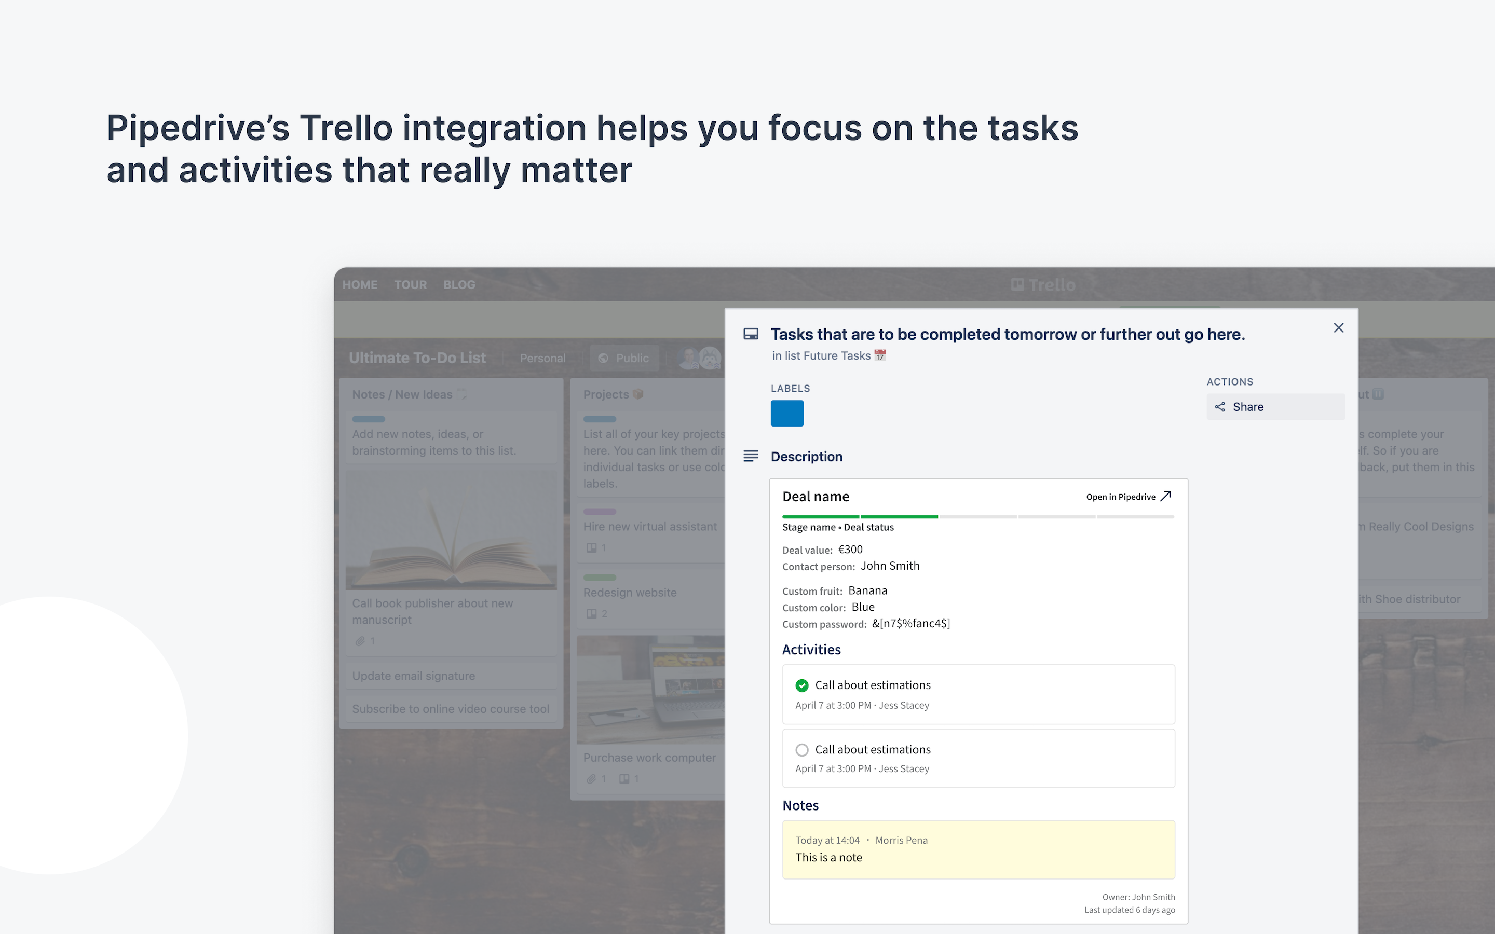Viewport: 1495px width, 934px height.
Task: Click the member avatars on the board header
Action: pos(699,358)
